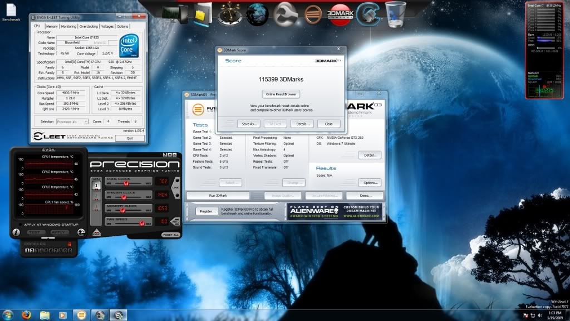Click Run 3DMark button
Viewport: 570px width, 321px height.
[x=218, y=196]
